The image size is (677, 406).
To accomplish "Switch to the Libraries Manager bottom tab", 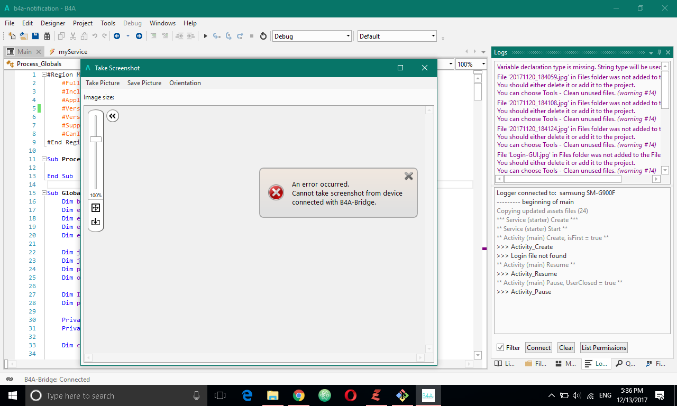I will pos(505,364).
